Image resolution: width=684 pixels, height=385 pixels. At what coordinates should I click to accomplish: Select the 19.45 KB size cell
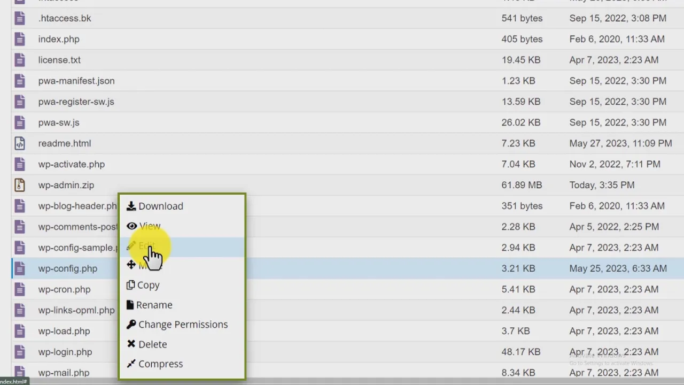point(521,60)
